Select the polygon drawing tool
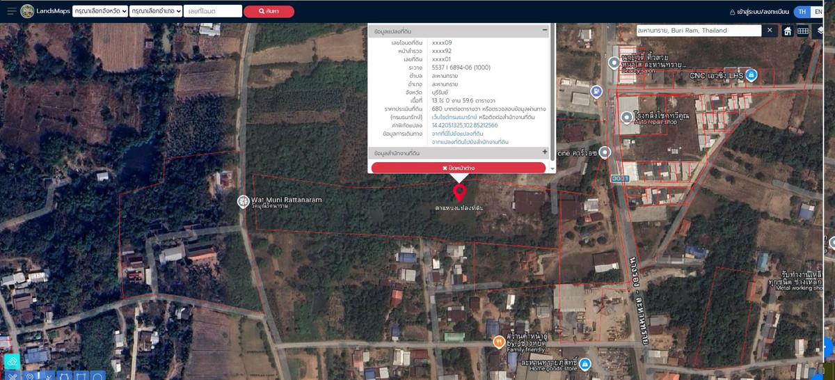The height and width of the screenshot is (380, 835). click(65, 376)
